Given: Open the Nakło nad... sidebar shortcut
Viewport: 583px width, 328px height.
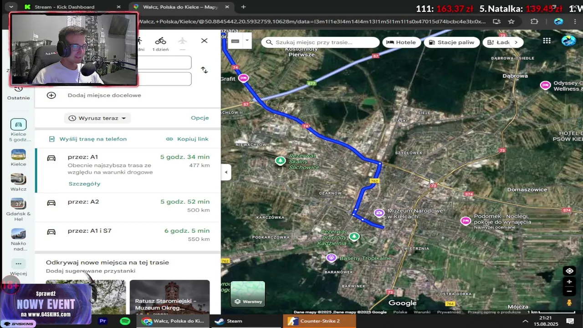Looking at the screenshot, I should pyautogui.click(x=18, y=240).
